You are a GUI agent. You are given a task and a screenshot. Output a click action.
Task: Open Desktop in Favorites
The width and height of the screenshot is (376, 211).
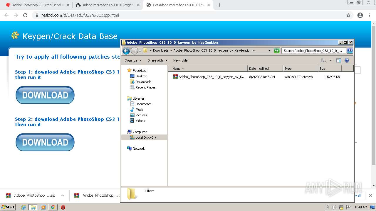[x=141, y=76]
